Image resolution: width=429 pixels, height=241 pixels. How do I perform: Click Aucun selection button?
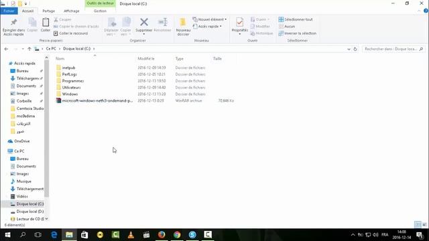(x=287, y=26)
